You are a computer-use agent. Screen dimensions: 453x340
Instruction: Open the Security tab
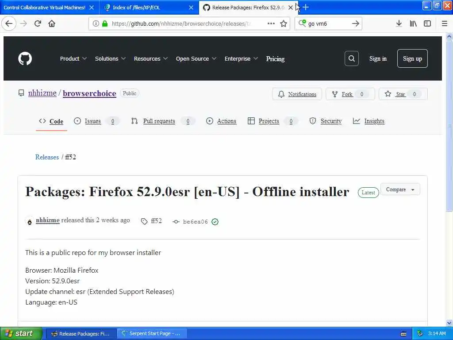pyautogui.click(x=326, y=121)
